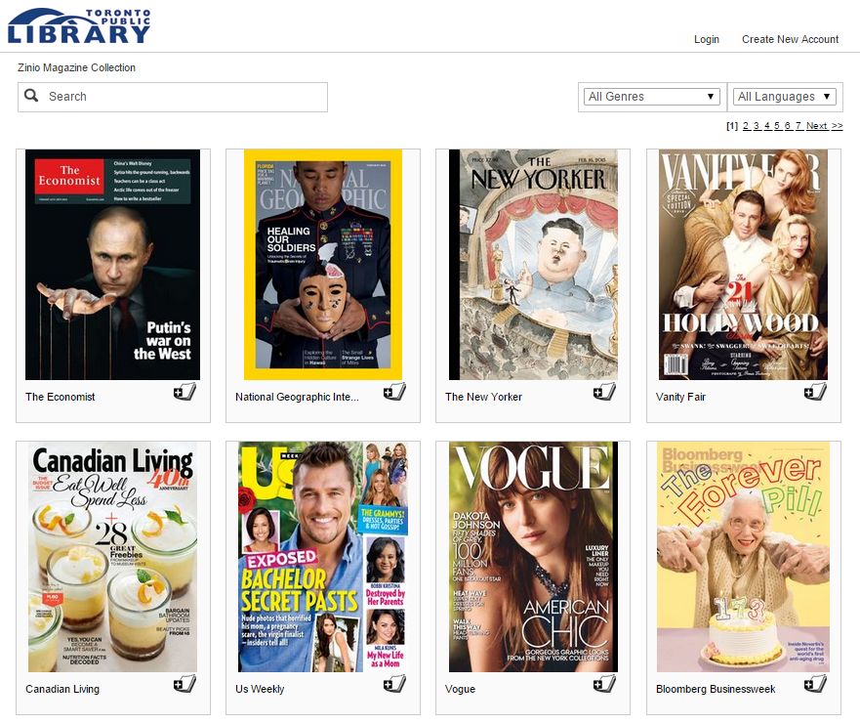Open The Economist cover thumbnail
860x724 pixels.
tap(112, 265)
